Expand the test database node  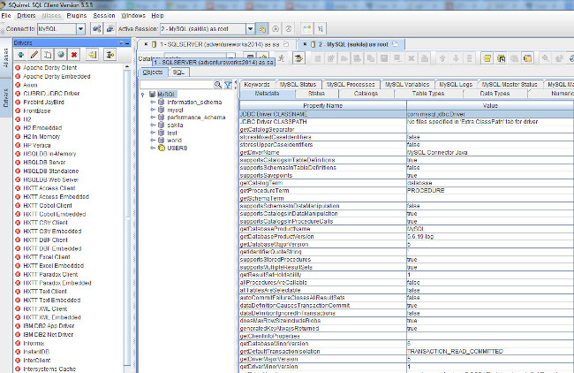153,133
